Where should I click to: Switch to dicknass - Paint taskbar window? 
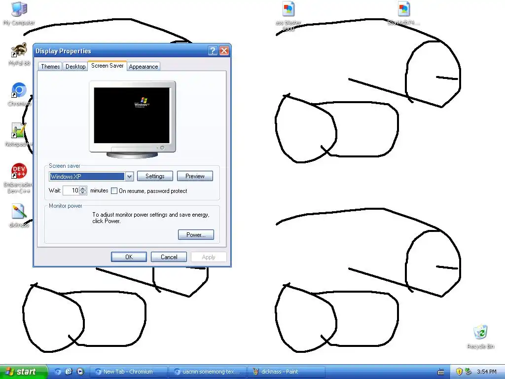(x=287, y=372)
